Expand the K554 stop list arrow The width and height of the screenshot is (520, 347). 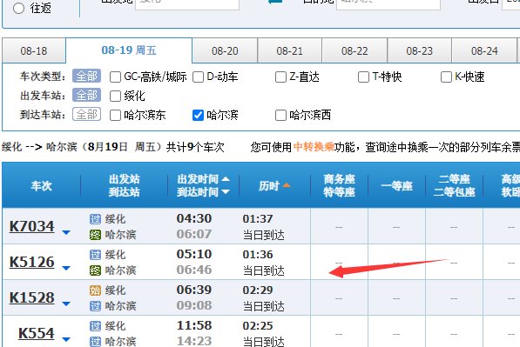click(66, 339)
